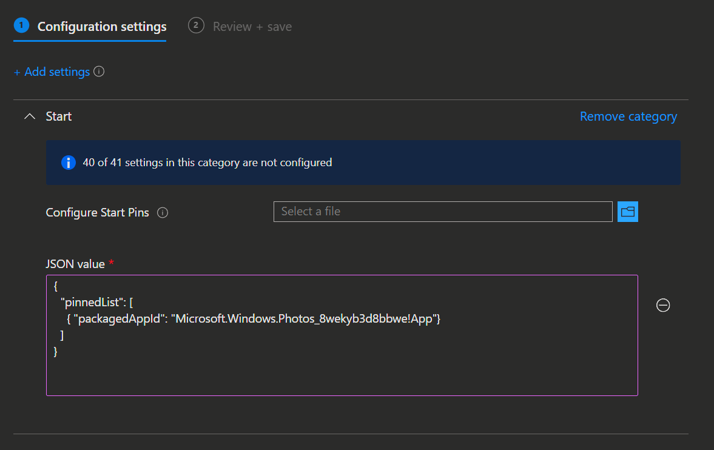Viewport: 714px width, 450px height.
Task: Collapse the Start category chevron
Action: point(29,116)
